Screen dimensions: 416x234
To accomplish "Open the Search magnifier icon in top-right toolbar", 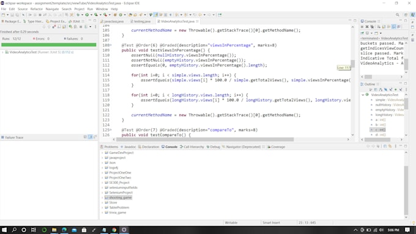I will tap(398, 15).
